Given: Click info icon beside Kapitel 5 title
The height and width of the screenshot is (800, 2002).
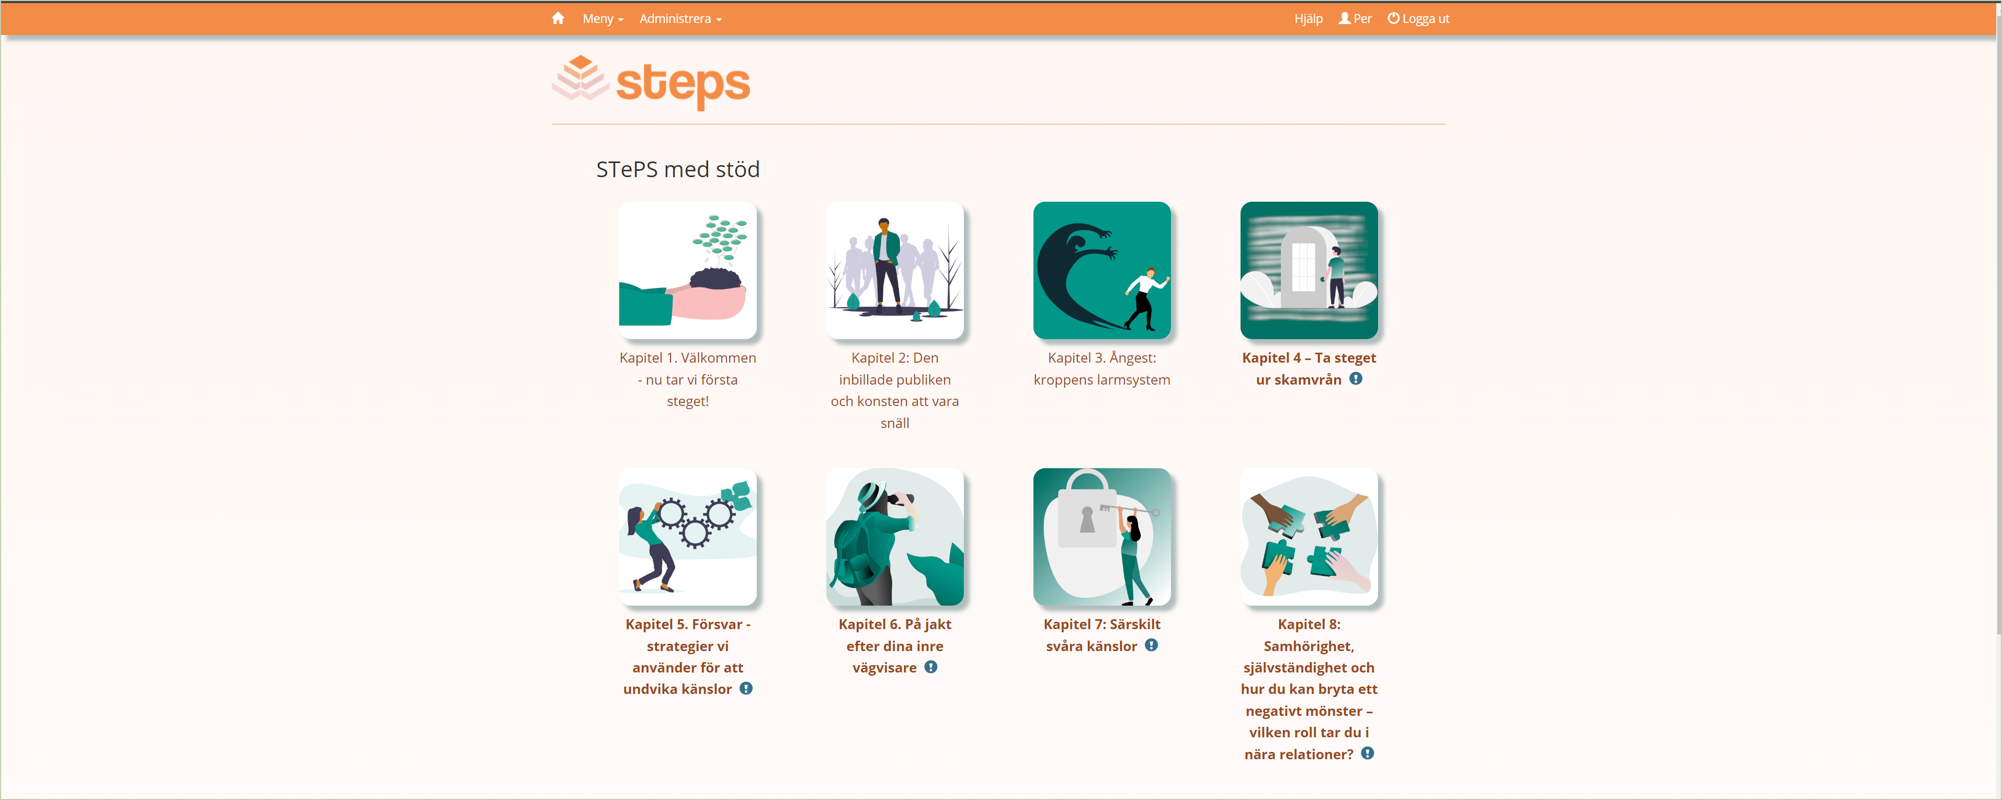Looking at the screenshot, I should point(746,689).
